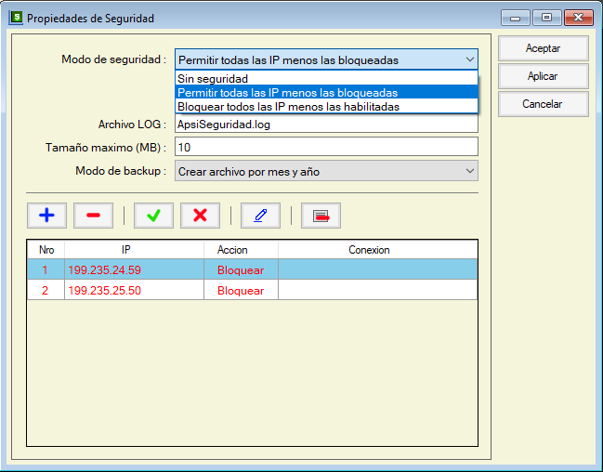
Task: Click the blue plus add IP button
Action: [x=46, y=215]
